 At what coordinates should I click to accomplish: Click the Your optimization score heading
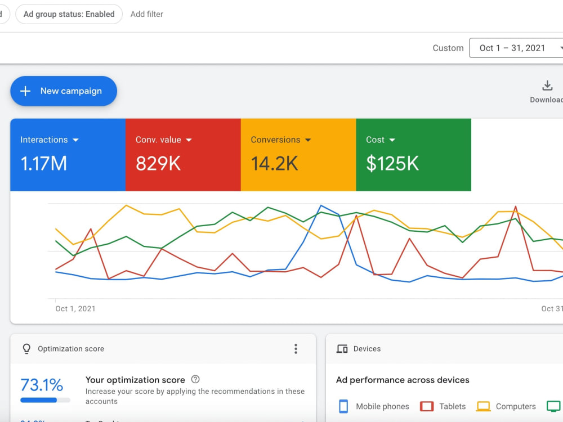135,380
